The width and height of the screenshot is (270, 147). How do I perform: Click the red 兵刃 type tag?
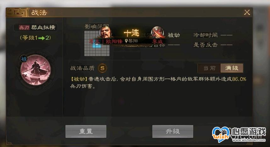pyautogui.click(x=24, y=27)
